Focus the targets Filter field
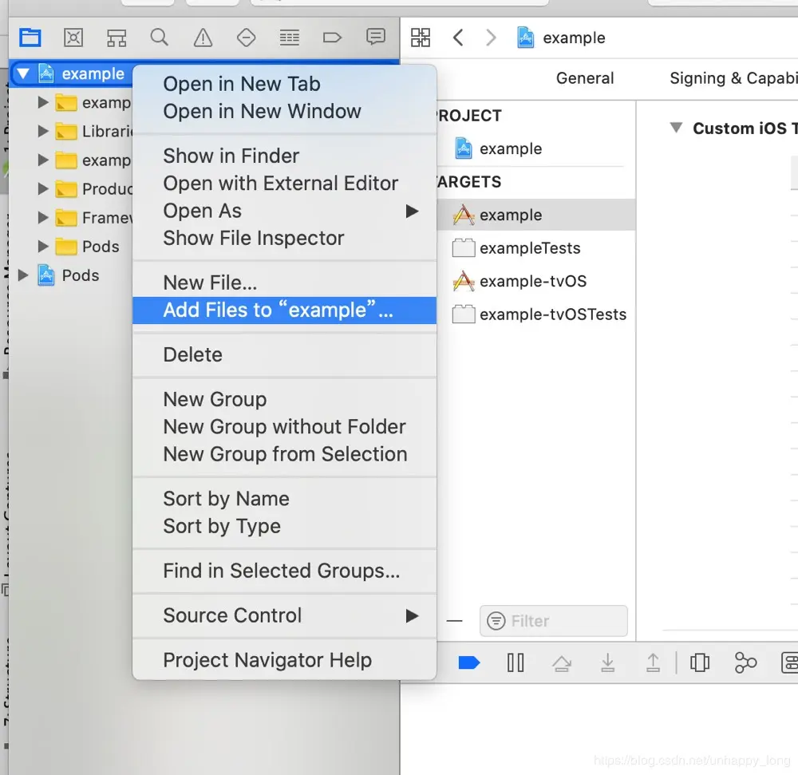 pos(554,621)
